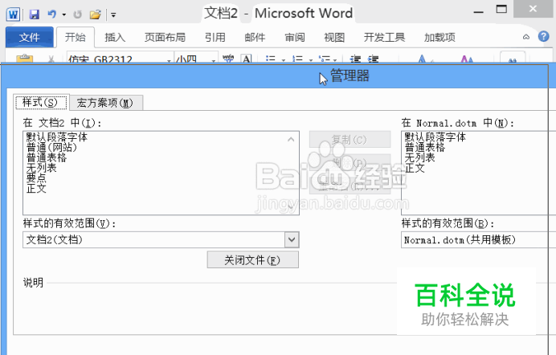Switch to the 插入 ribbon tab
Screen dimensions: 556x355
pyautogui.click(x=115, y=37)
